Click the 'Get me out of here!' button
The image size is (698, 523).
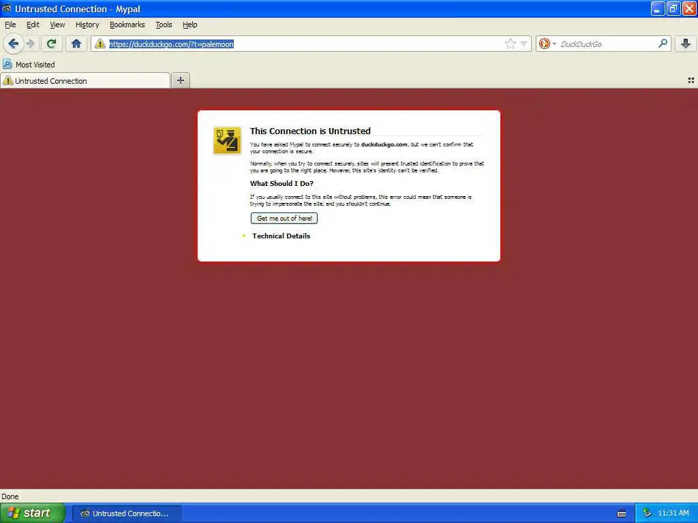coord(284,219)
